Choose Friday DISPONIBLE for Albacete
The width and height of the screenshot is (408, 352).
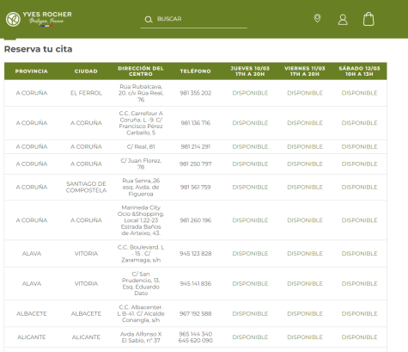305,313
